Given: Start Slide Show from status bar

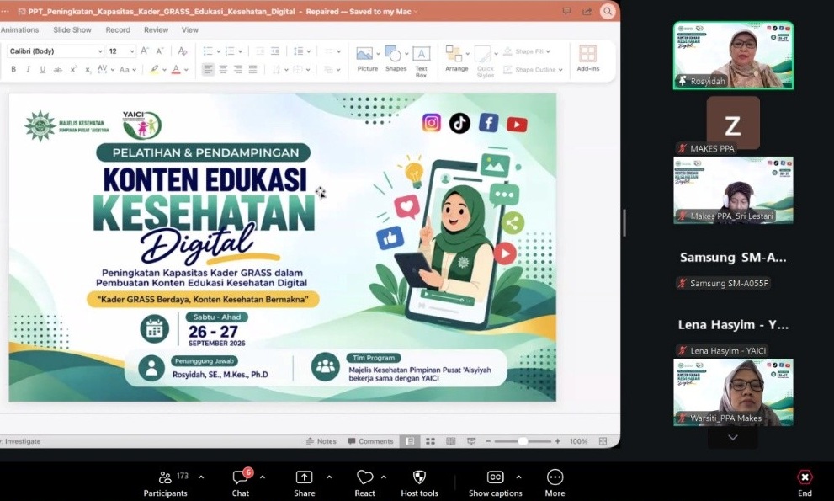Looking at the screenshot, I should point(471,441).
